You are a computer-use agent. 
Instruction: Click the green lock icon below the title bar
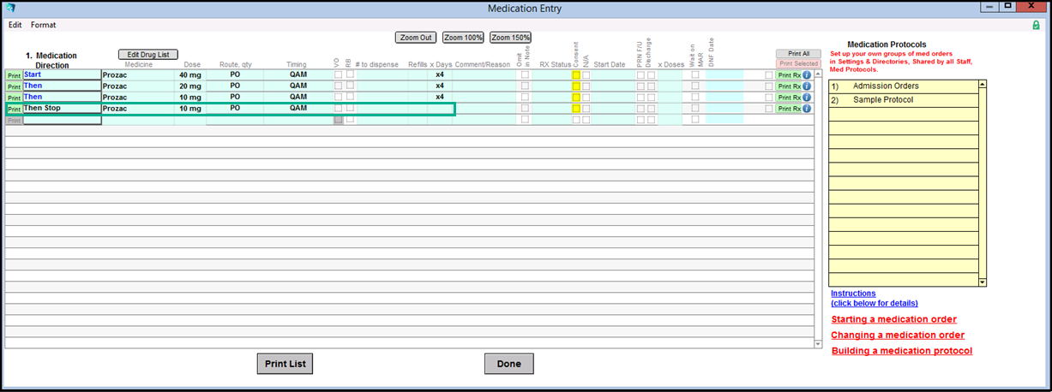coord(1036,26)
